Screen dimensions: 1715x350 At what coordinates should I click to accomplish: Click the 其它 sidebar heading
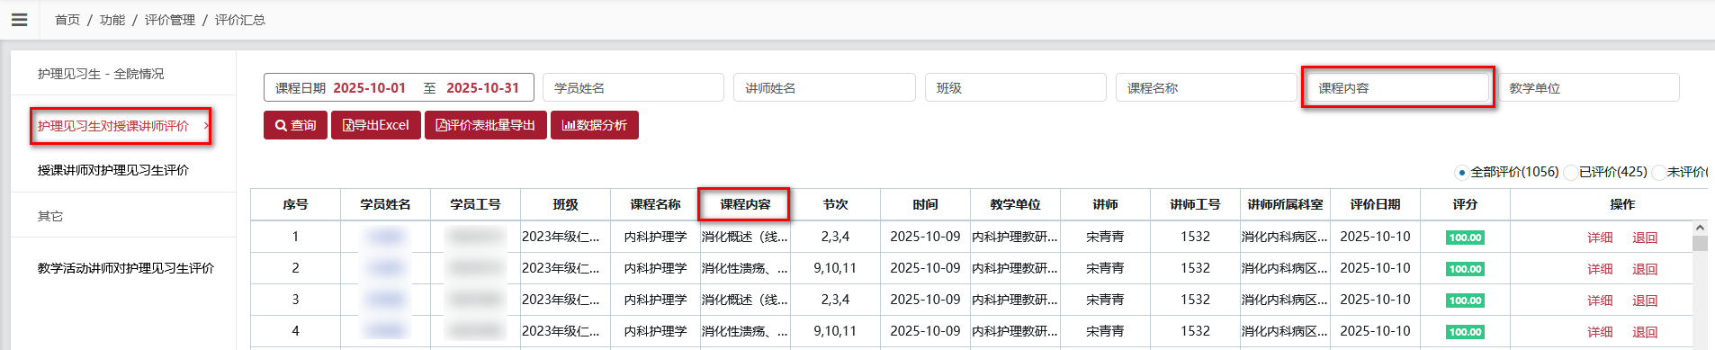coord(50,216)
